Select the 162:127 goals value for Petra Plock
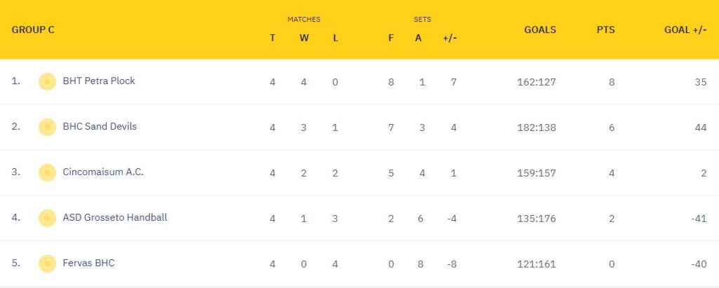 [534, 83]
